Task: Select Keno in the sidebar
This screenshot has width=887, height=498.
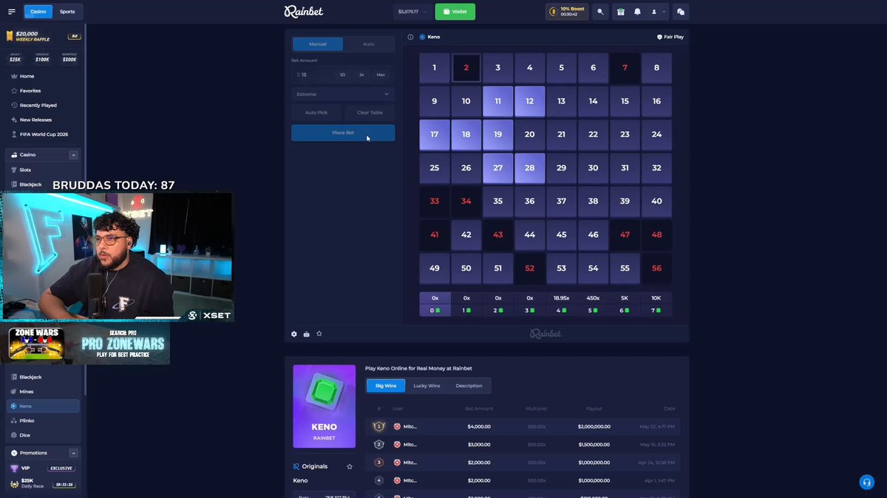Action: 43,406
